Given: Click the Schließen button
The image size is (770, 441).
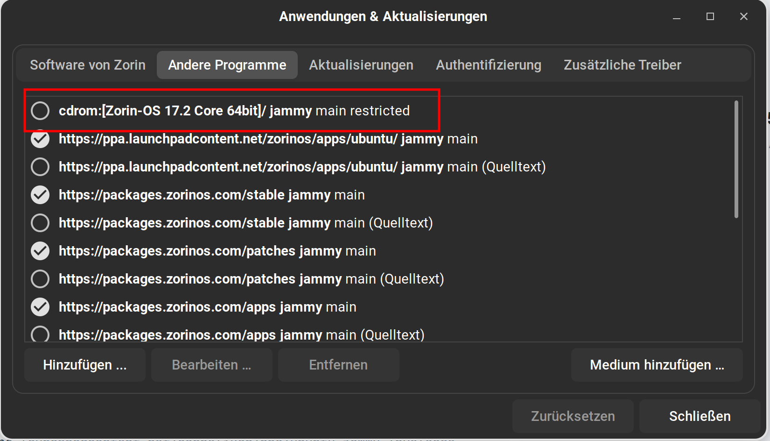Looking at the screenshot, I should [x=700, y=416].
